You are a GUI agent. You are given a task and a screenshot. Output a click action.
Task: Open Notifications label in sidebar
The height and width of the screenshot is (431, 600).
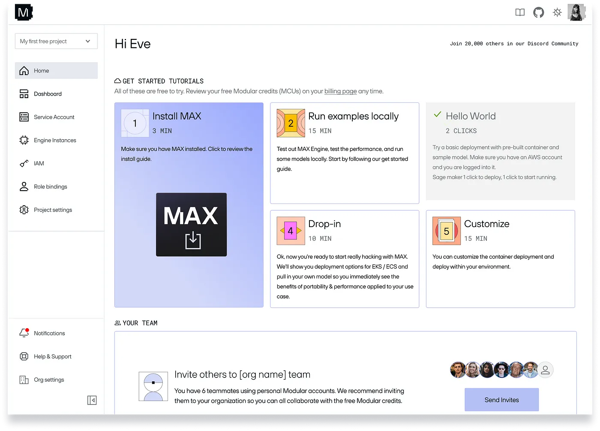click(x=50, y=333)
